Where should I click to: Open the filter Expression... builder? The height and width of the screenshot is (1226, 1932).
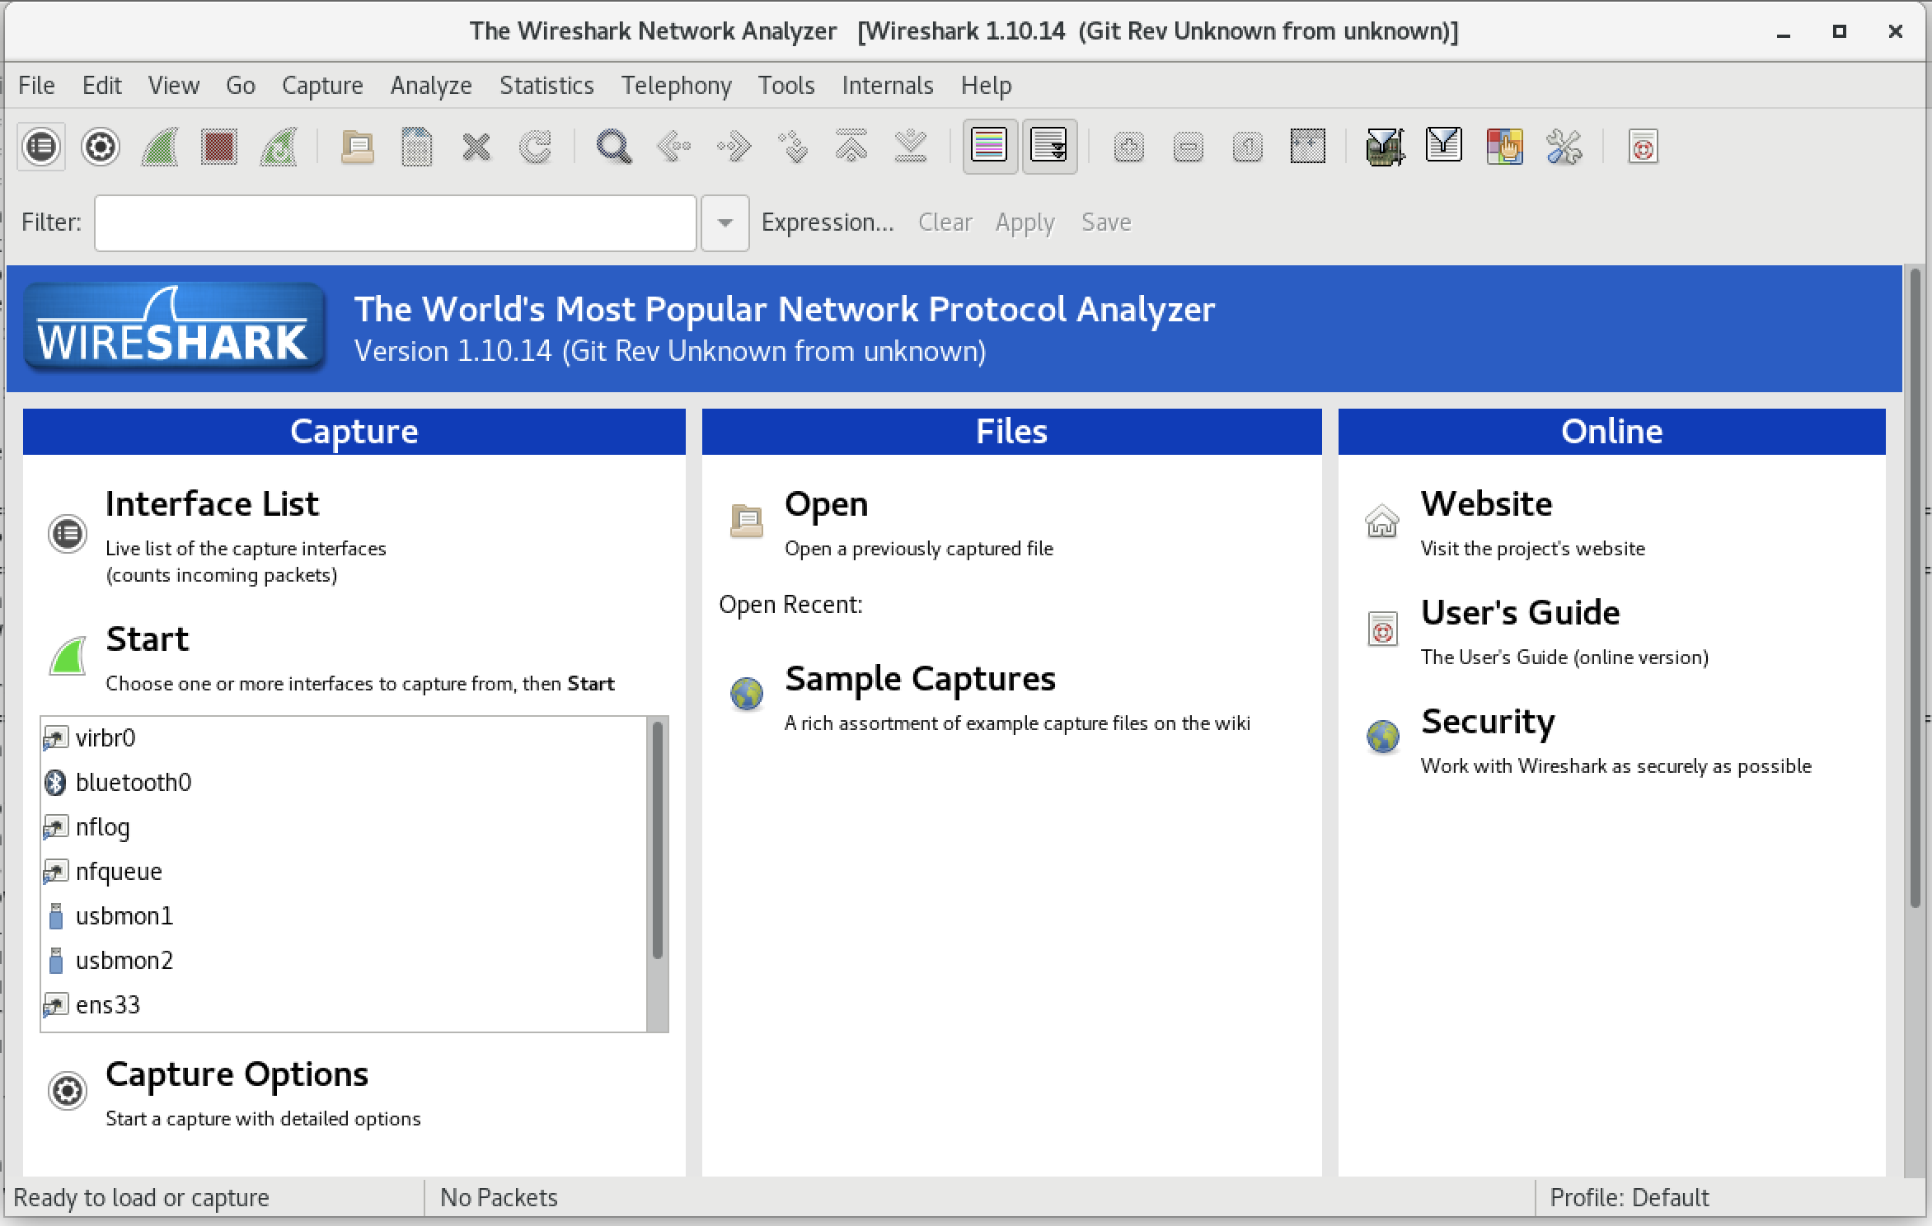pos(828,222)
